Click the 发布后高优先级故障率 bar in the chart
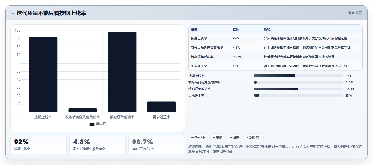The width and height of the screenshot is (373, 165). coord(83,110)
